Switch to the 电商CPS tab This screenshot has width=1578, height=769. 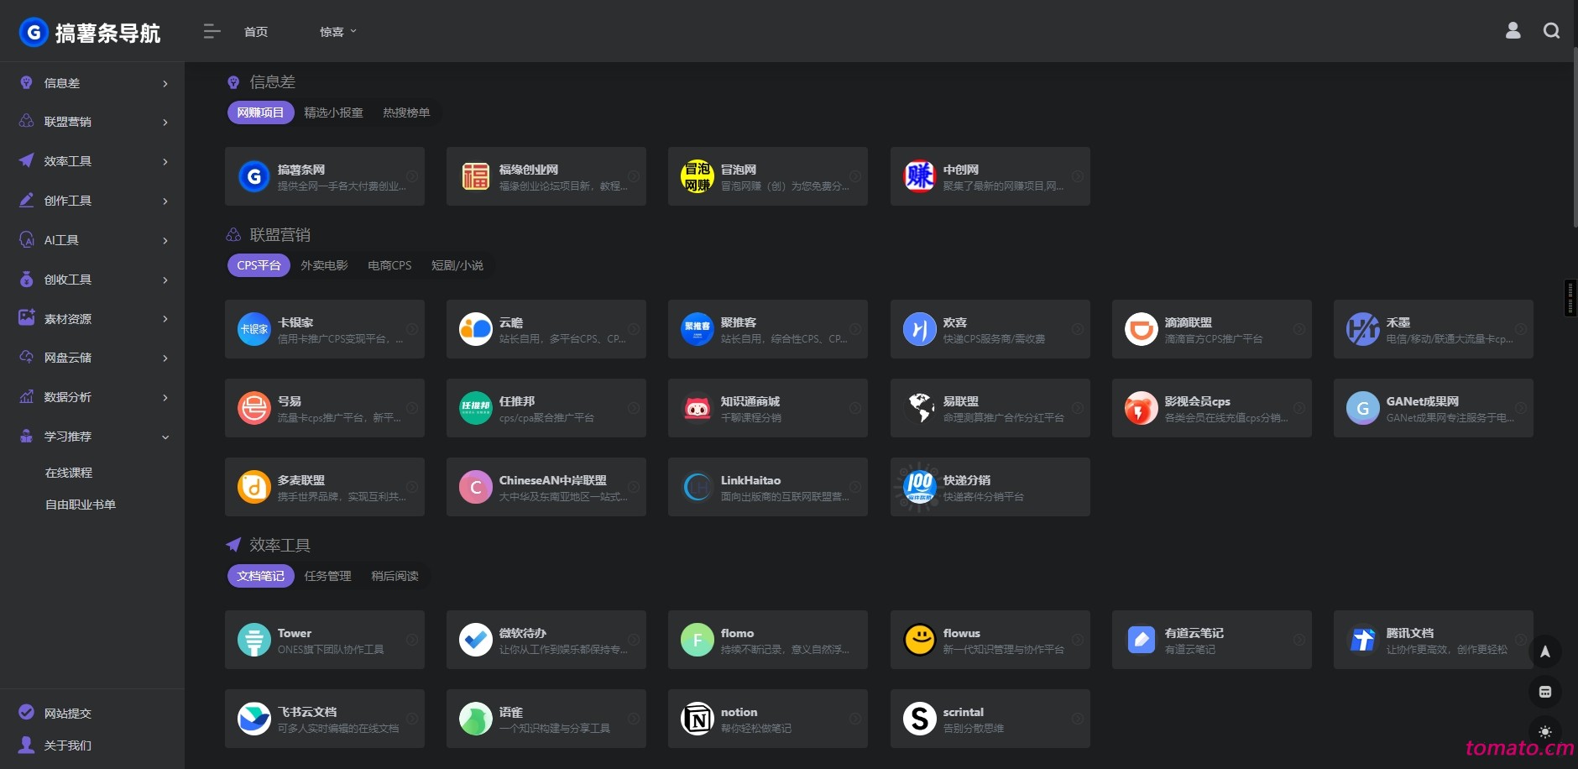tap(389, 265)
